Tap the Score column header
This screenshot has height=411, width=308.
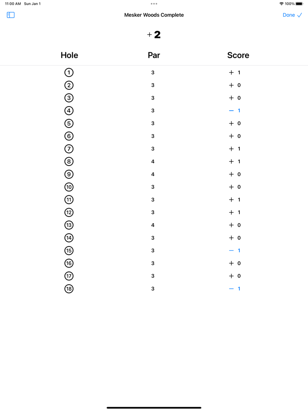tap(238, 55)
